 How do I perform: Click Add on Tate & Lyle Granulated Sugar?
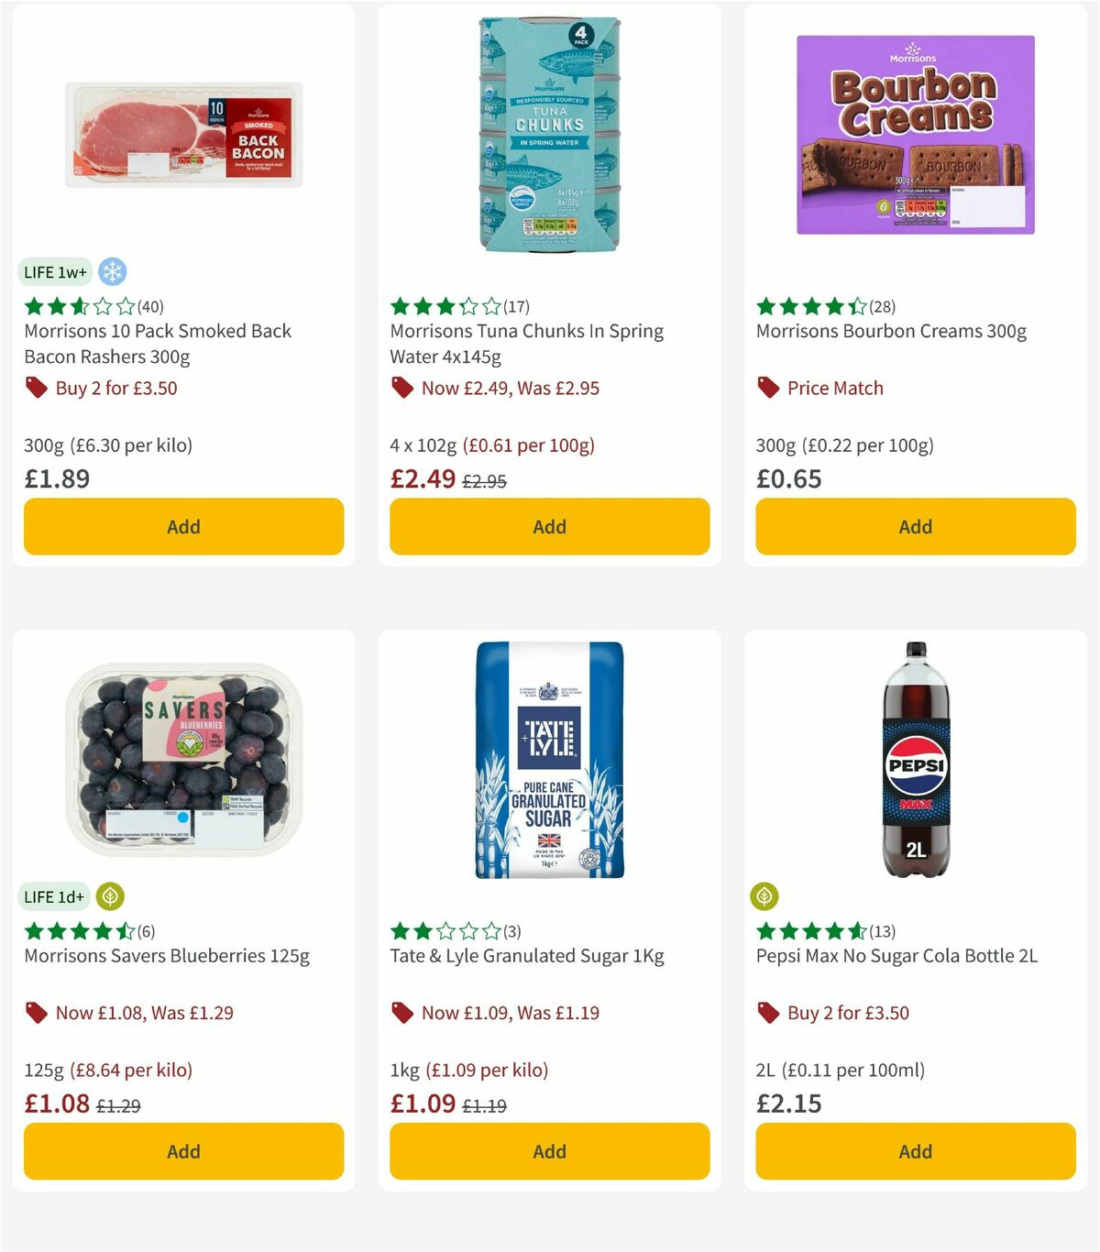point(549,1151)
